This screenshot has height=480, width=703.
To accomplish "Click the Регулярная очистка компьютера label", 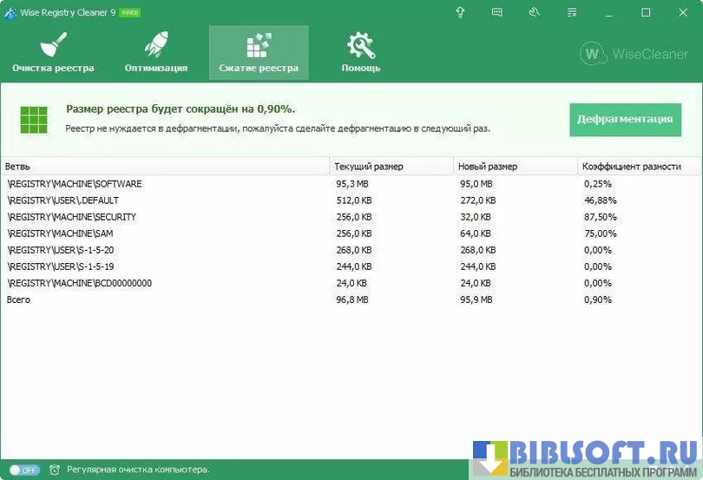I will pos(138,470).
